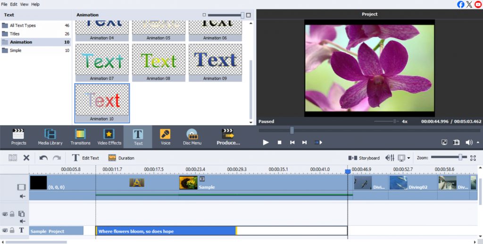This screenshot has width=483, height=244.
Task: Open the Voice recording tool
Action: pos(166,137)
